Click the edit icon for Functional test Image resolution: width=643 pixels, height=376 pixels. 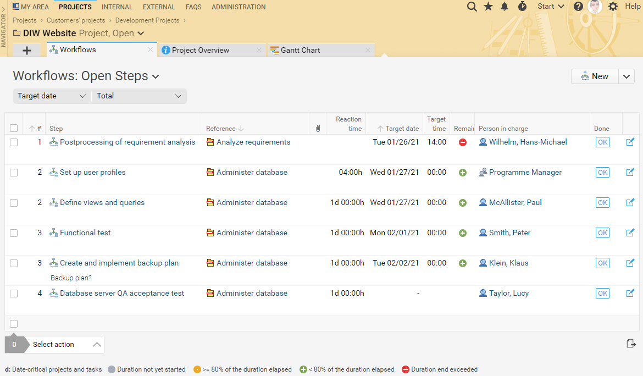630,233
